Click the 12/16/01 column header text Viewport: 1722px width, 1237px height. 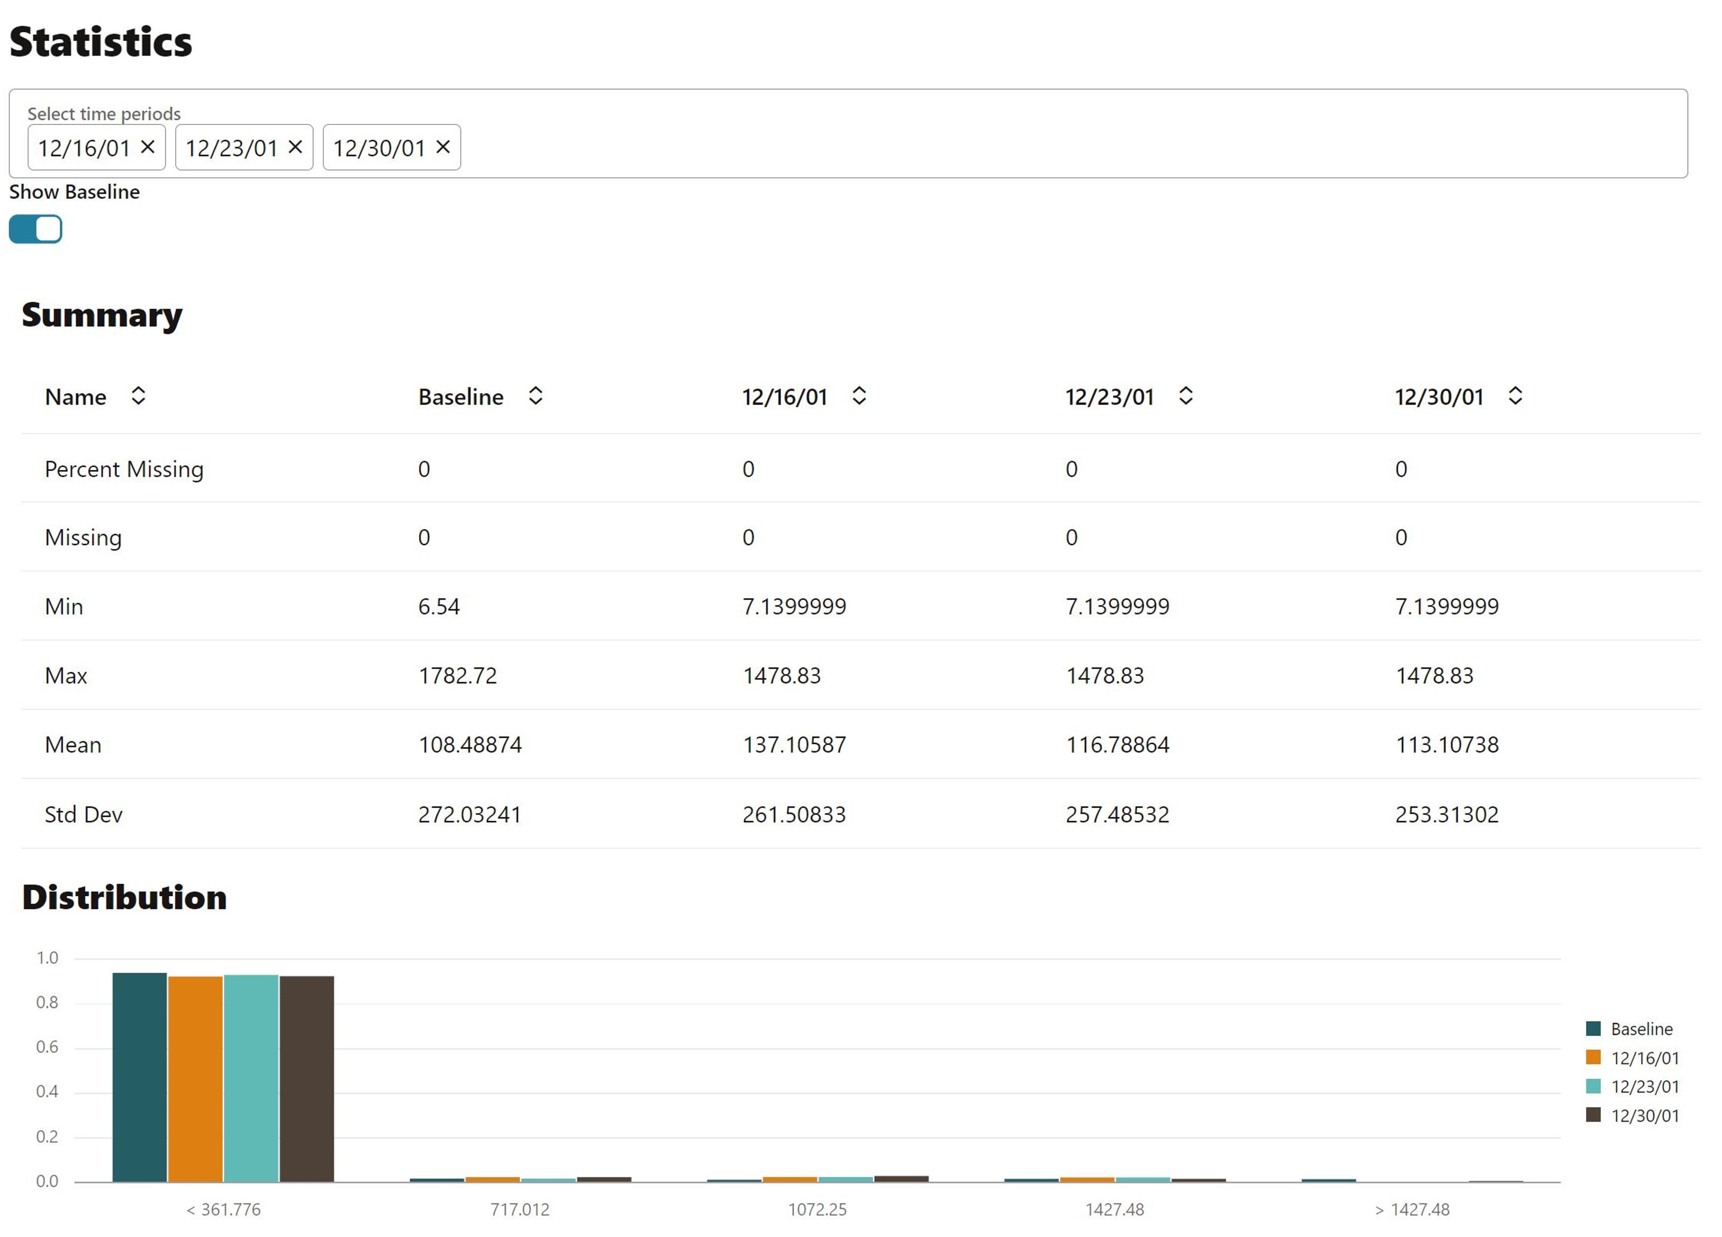click(784, 396)
